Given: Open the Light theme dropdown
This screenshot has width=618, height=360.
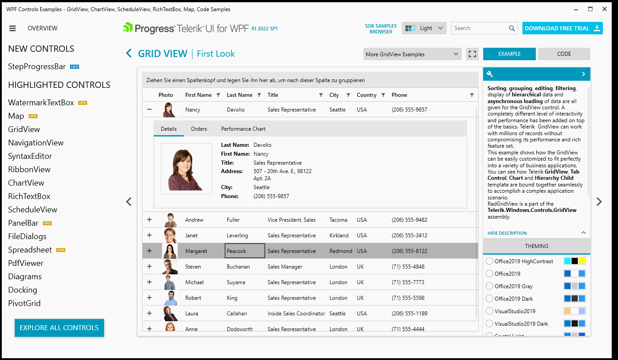Looking at the screenshot, I should coord(424,28).
